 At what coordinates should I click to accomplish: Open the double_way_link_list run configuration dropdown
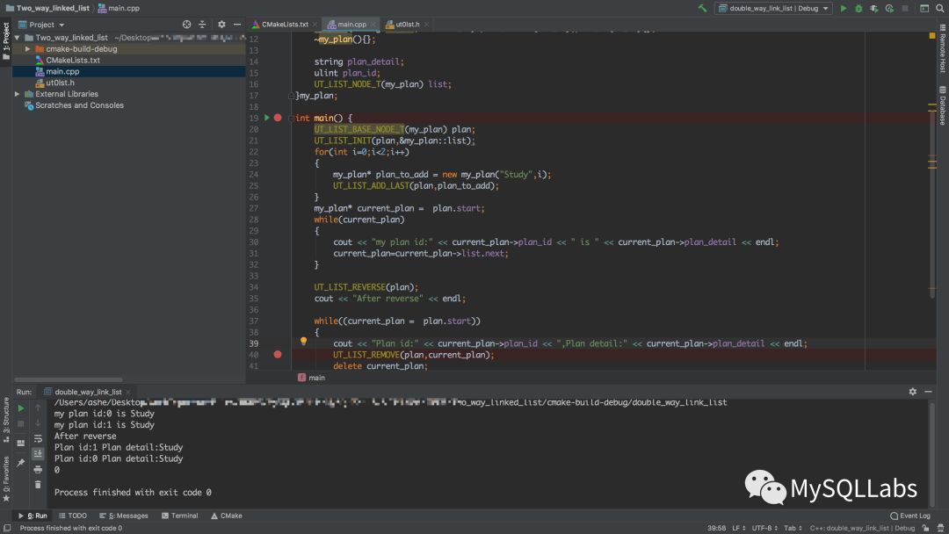(x=772, y=8)
